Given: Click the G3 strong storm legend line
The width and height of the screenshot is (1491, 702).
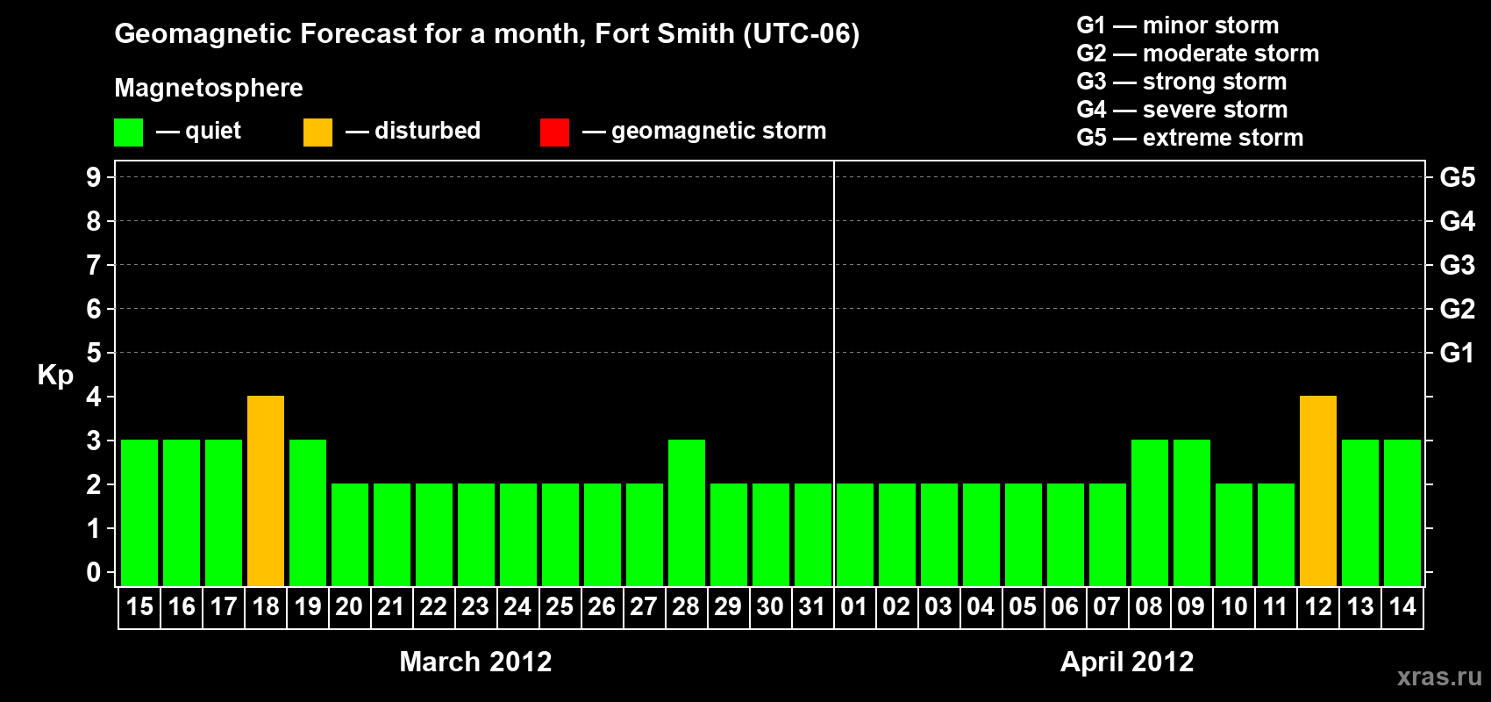Looking at the screenshot, I should click(x=1181, y=82).
